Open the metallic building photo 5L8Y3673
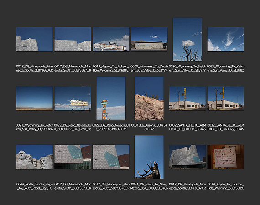Image resolution: width=260 pixels, height=205 pixels. click(73, 157)
